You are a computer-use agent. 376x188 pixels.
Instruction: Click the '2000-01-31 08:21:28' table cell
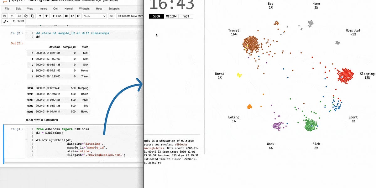pos(48,106)
